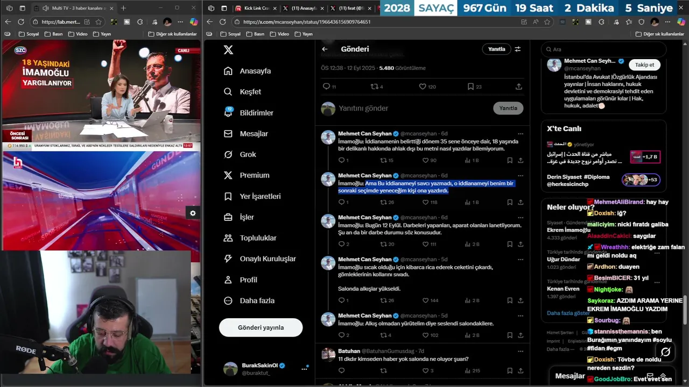This screenshot has width=689, height=387.
Task: Open Onaylı Kuruluşlar page
Action: (259, 259)
